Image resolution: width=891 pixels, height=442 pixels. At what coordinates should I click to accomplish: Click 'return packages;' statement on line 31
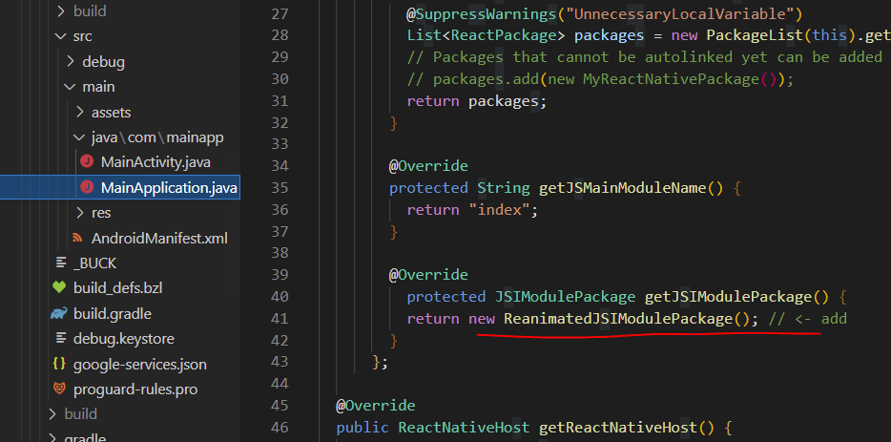tap(477, 101)
